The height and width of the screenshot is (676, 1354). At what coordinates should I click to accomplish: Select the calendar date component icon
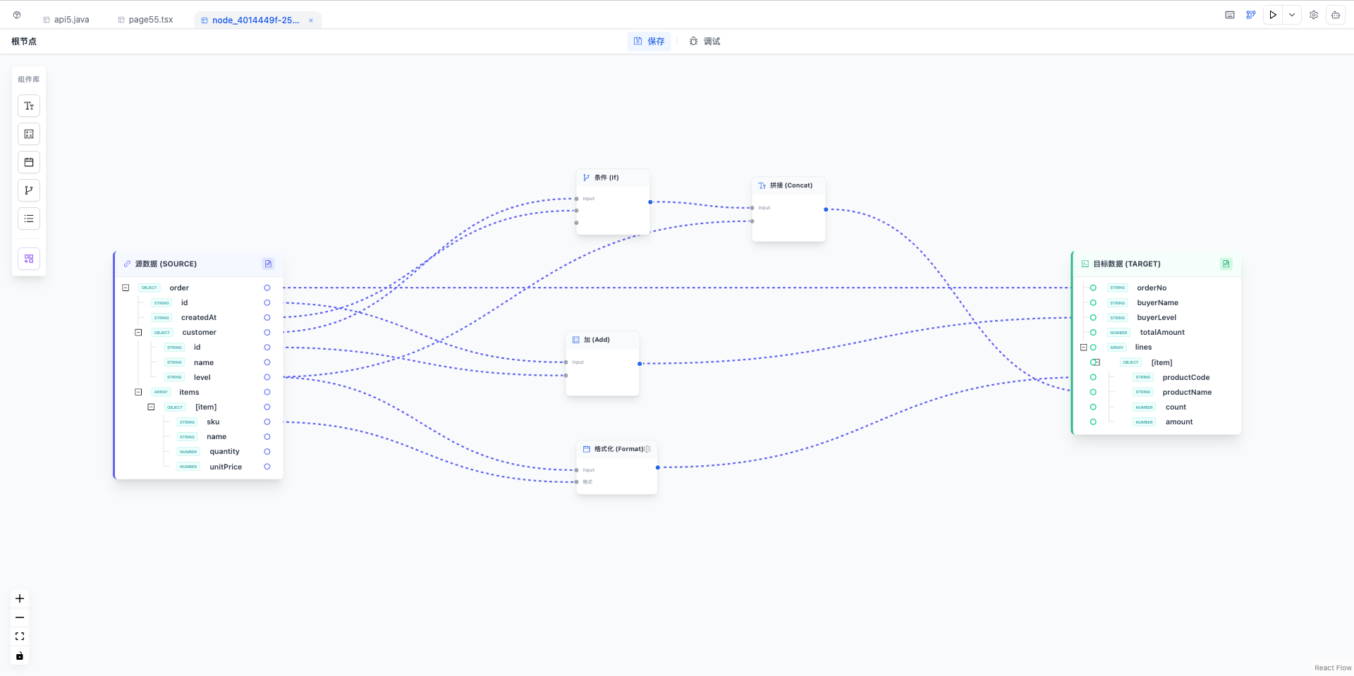click(29, 162)
